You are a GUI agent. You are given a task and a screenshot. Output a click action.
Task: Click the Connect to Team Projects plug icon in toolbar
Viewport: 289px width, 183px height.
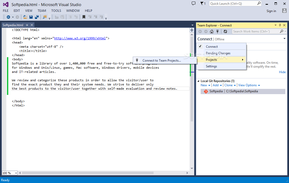pos(217,31)
